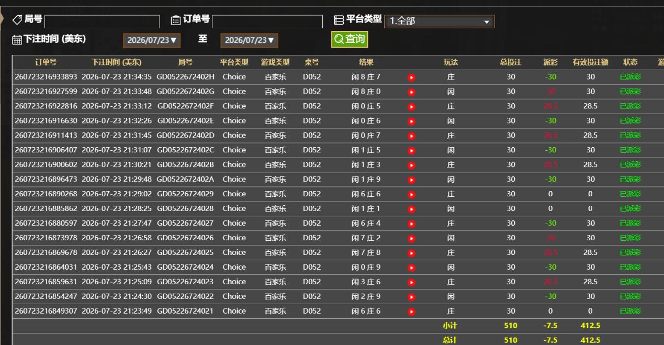Play video replay for round GD05226724027
Screen dimensions: 664x345
(x=411, y=224)
